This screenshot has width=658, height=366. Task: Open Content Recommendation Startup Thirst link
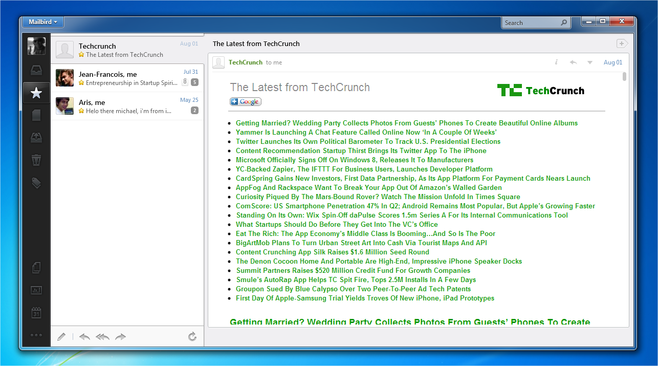361,150
